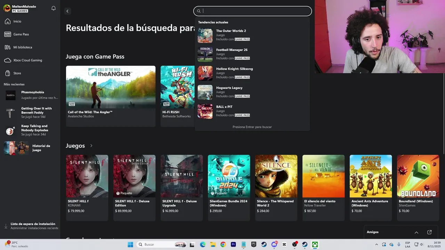Open Boundland (Windows) card
The height and width of the screenshot is (250, 445).
[x=418, y=188]
